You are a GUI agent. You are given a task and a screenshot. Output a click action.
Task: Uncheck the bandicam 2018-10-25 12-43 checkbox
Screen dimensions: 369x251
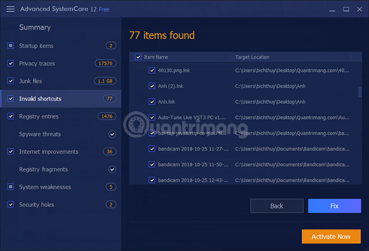152,180
